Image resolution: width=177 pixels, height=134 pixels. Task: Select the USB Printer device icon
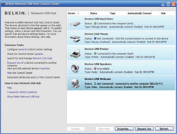[x=75, y=54]
